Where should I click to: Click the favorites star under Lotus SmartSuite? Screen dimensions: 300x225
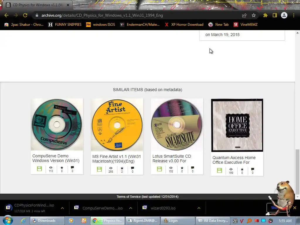182,168
